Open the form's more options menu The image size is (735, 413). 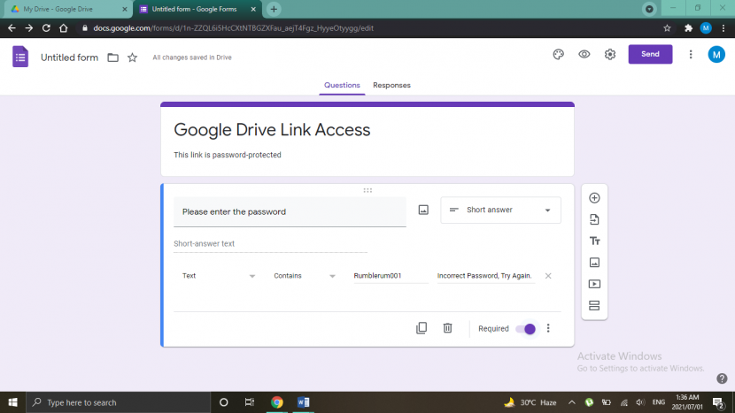[691, 54]
